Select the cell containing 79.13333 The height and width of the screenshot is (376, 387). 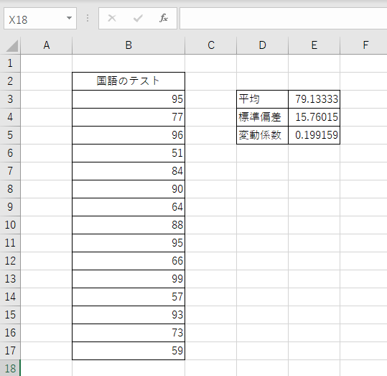pos(314,99)
